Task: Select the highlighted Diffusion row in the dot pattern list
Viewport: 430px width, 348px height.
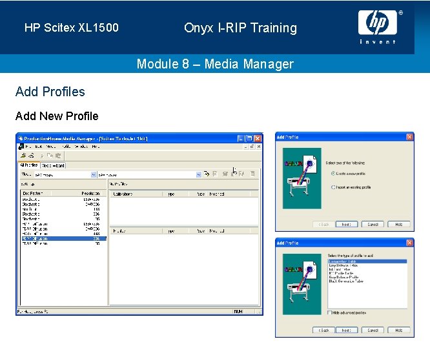Action: point(64,239)
